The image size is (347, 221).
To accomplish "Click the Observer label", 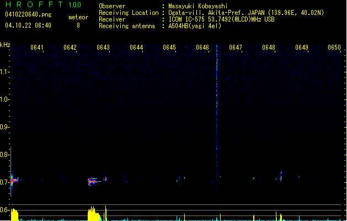I will 112,6.
